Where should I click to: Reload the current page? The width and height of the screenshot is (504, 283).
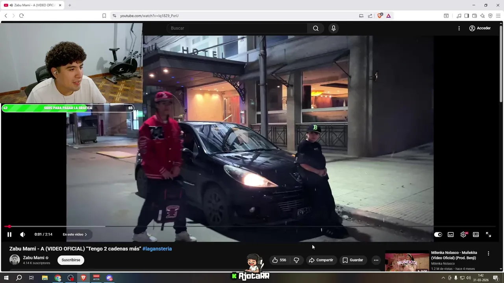click(21, 16)
